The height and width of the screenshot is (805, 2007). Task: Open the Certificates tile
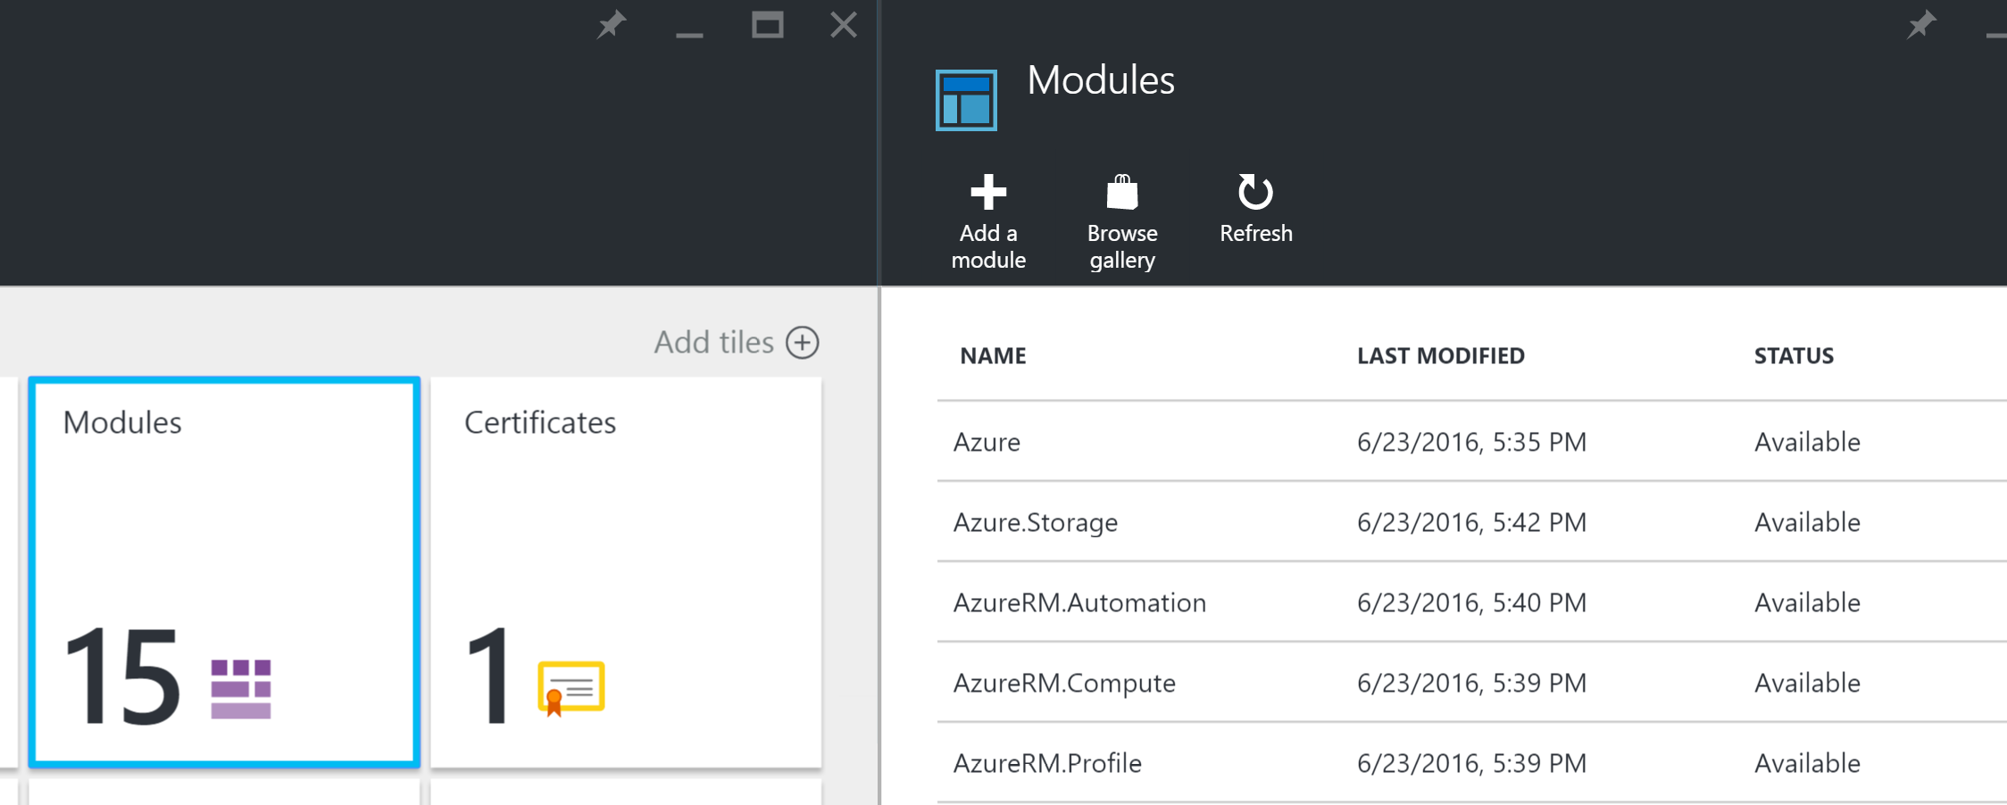(627, 569)
